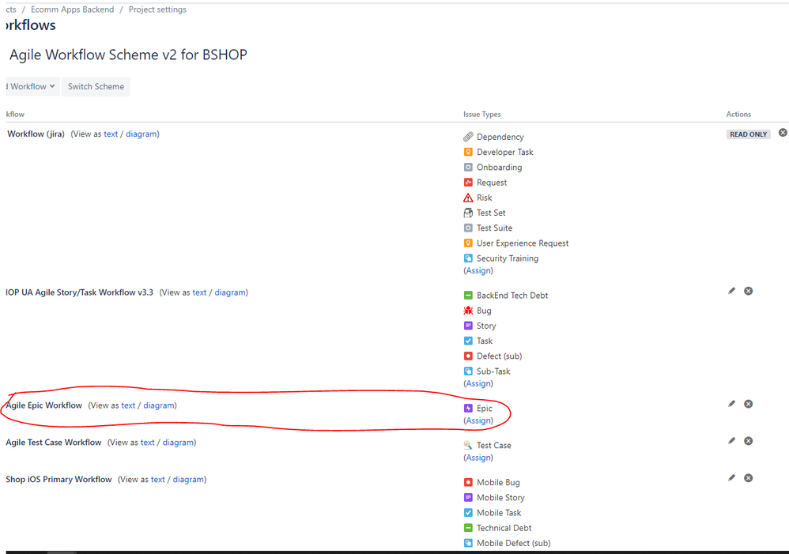Click the Mobile Task checkmark icon

click(x=468, y=512)
